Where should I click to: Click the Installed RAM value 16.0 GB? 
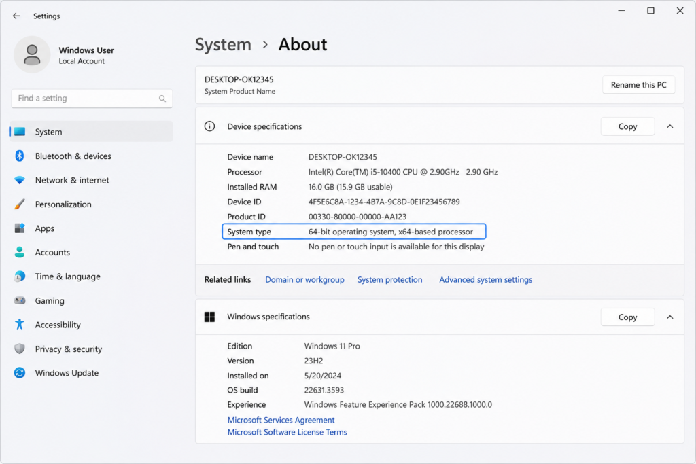tap(350, 187)
